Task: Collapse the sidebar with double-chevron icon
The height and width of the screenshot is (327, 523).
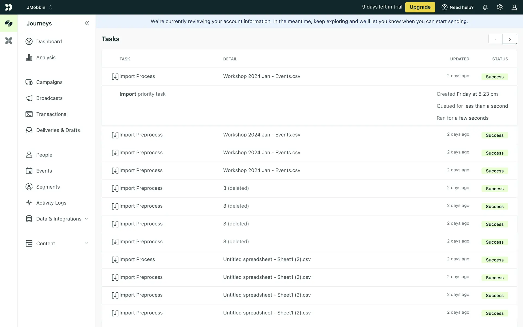Action: coord(87,23)
